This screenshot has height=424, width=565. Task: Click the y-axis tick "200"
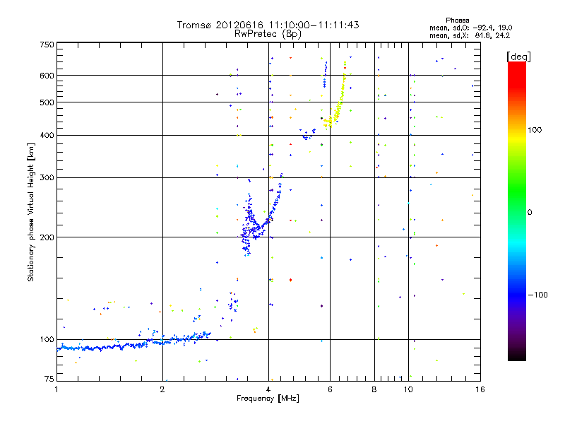[47, 237]
